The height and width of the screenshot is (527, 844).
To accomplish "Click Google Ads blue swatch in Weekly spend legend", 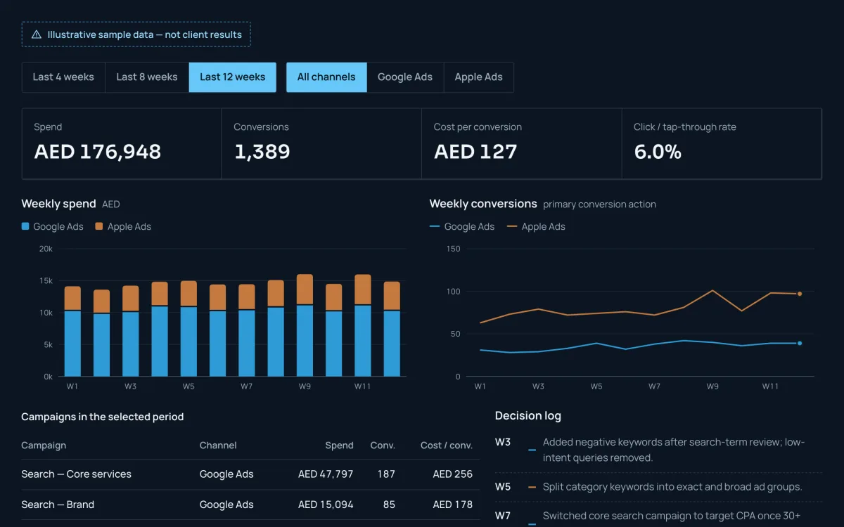I will click(25, 226).
